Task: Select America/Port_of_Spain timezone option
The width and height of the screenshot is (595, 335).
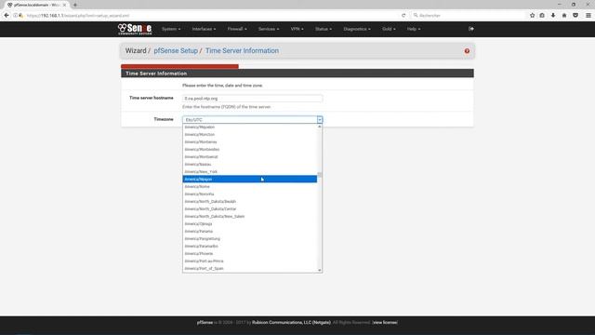Action: [250, 269]
